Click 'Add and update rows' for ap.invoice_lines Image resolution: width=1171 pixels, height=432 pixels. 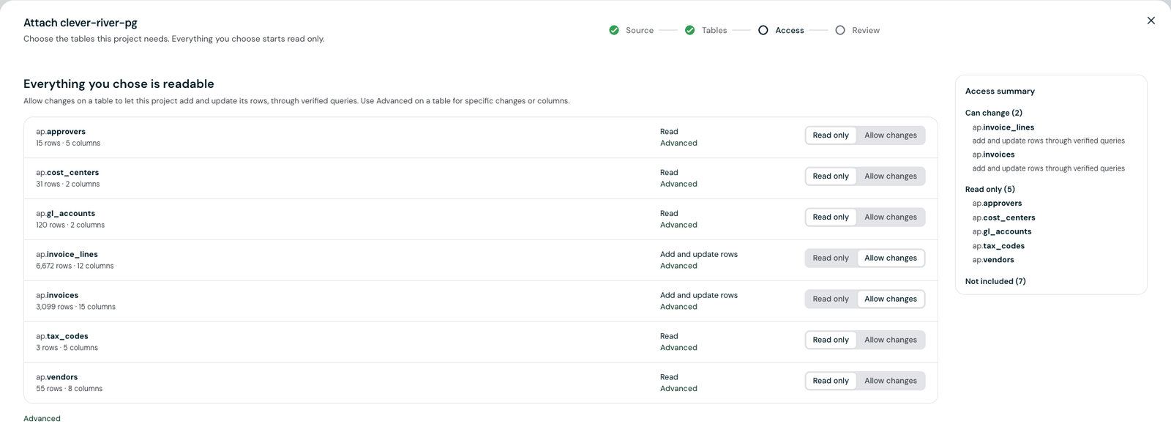point(699,255)
